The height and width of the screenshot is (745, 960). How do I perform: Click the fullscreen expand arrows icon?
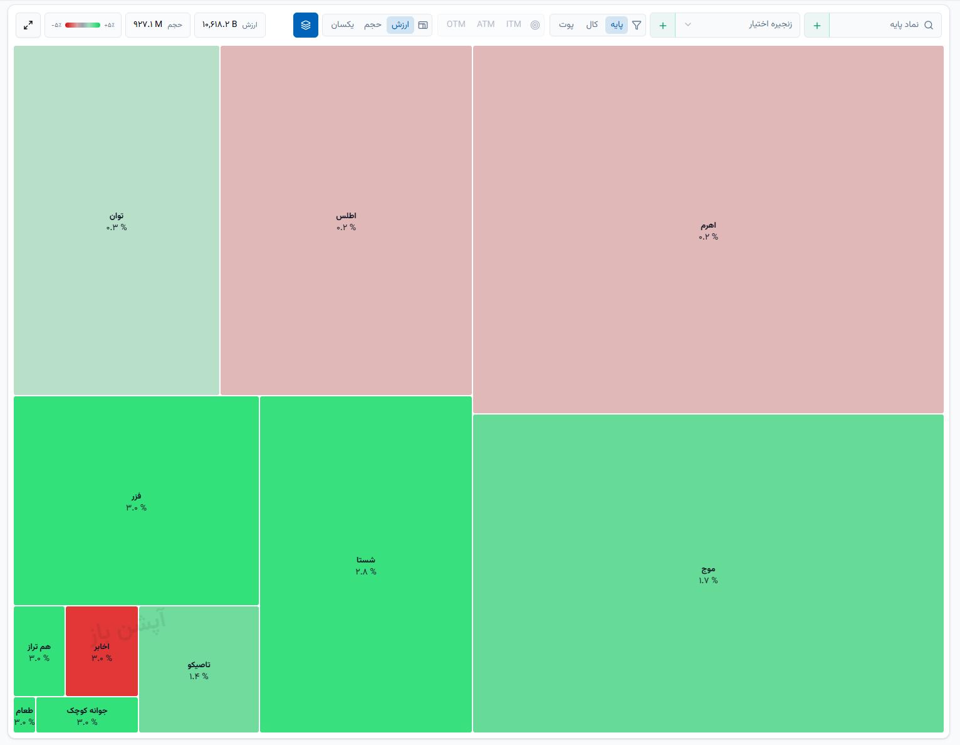tap(28, 25)
